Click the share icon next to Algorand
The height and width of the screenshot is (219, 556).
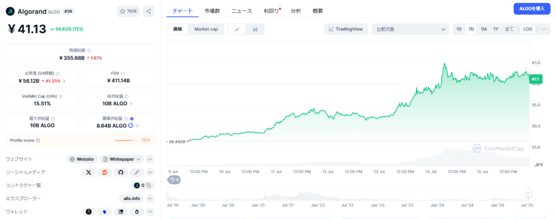click(149, 11)
